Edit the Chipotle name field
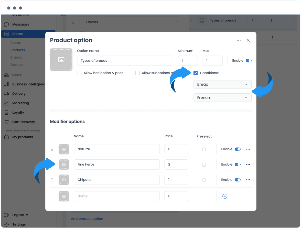Viewport: 301px width, 229px height. click(117, 180)
